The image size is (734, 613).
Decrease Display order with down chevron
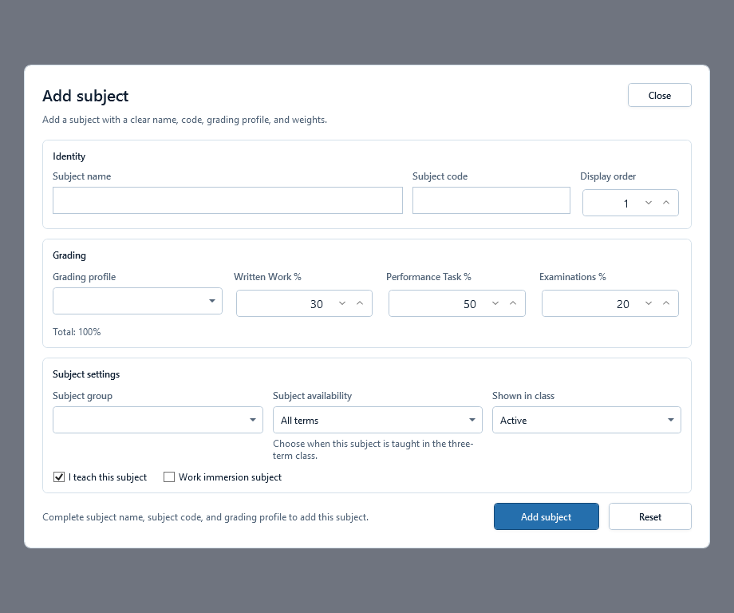point(649,203)
